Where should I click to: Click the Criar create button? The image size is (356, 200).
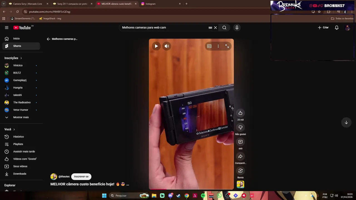(x=323, y=27)
